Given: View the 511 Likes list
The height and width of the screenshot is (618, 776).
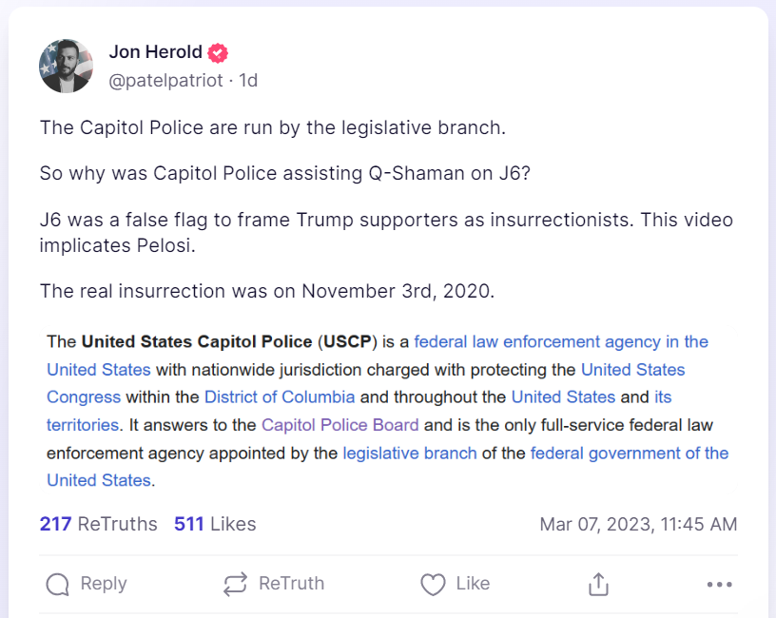Looking at the screenshot, I should pos(215,524).
